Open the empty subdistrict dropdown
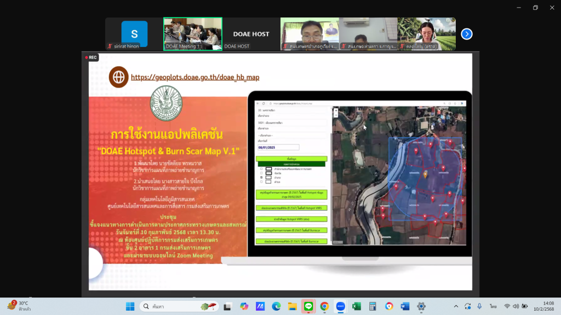This screenshot has height=315, width=561. pyautogui.click(x=292, y=136)
